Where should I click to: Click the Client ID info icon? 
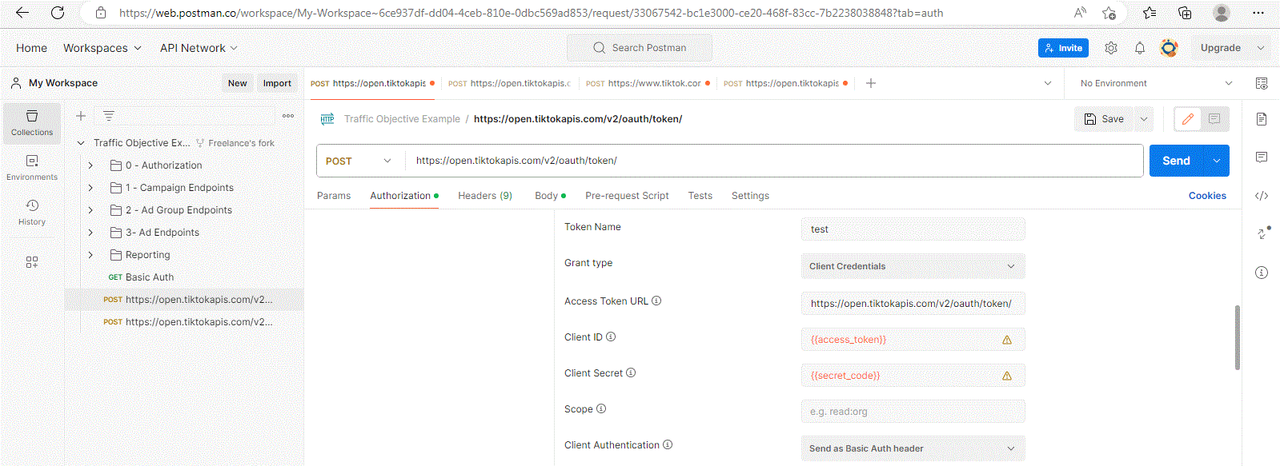(611, 337)
